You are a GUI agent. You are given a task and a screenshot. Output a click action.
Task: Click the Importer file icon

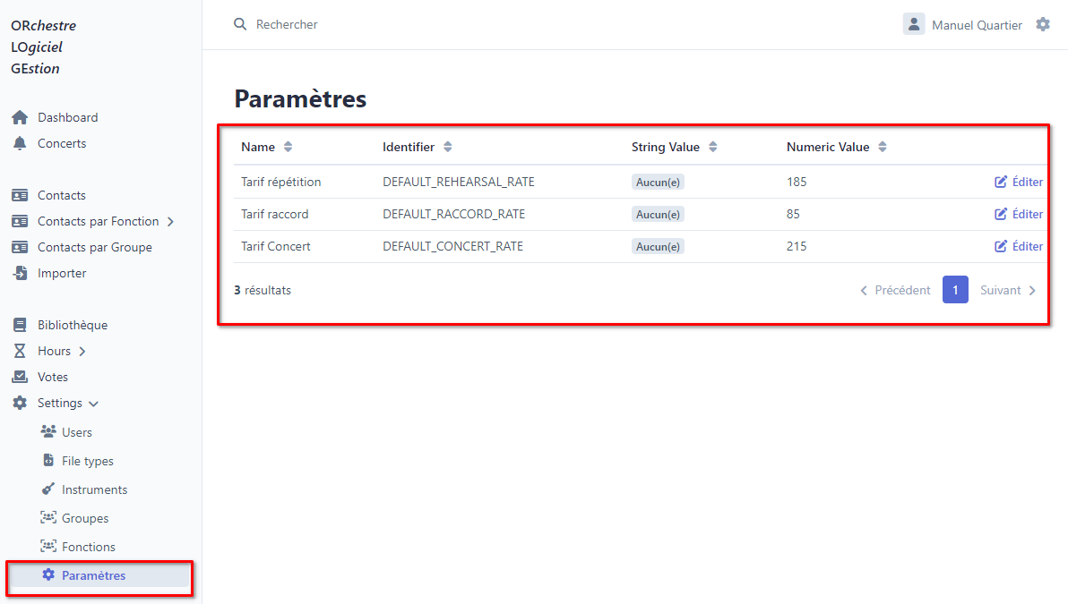[20, 273]
